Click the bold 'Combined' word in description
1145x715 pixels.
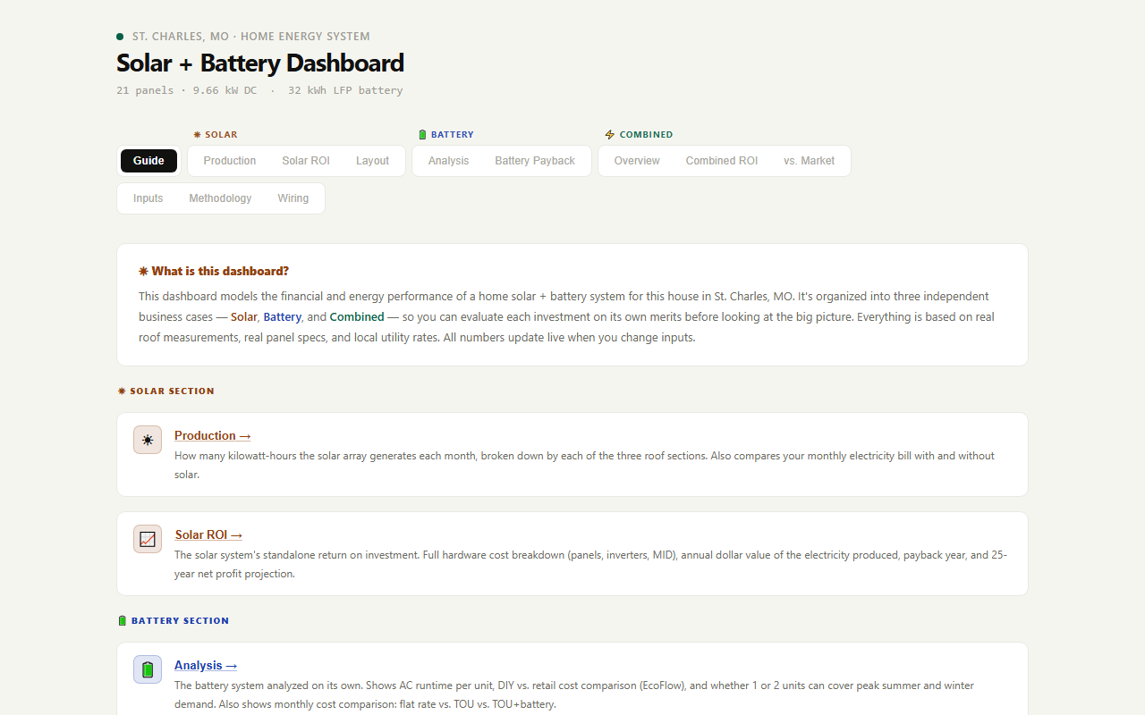coord(357,317)
